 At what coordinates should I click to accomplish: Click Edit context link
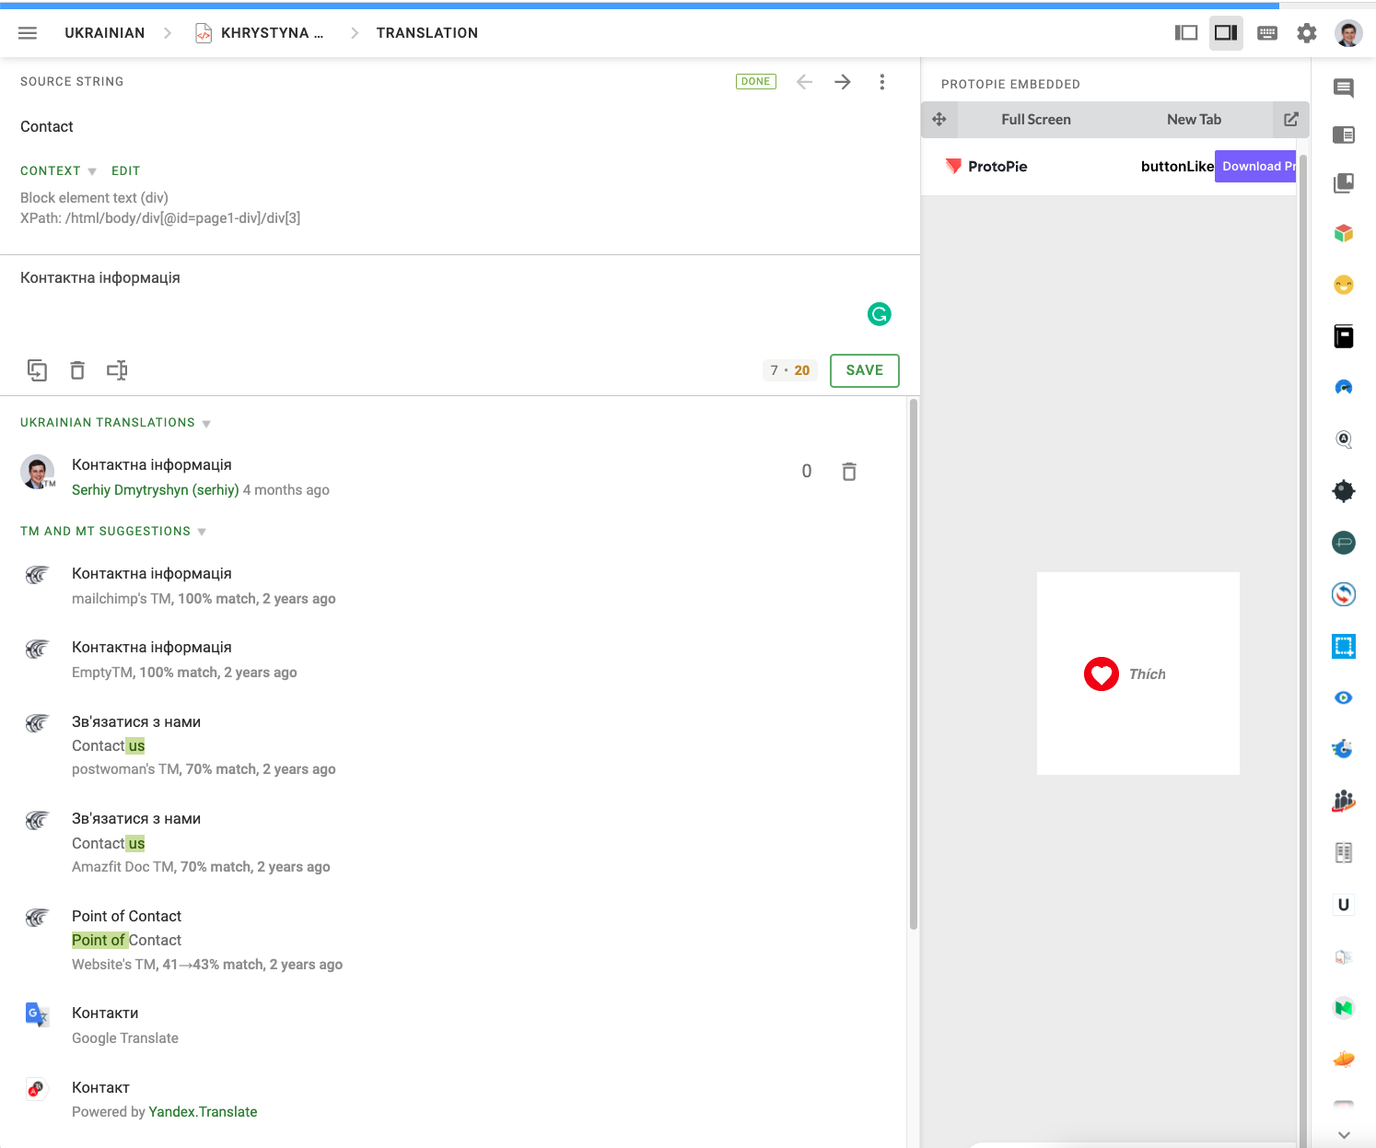pos(126,171)
